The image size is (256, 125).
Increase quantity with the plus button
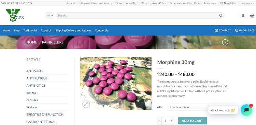171,121
